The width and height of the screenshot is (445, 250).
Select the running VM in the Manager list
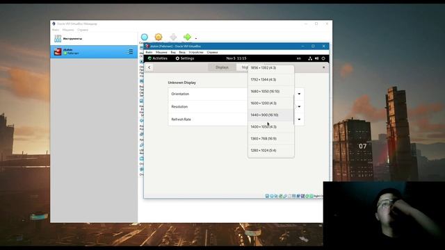click(x=94, y=52)
